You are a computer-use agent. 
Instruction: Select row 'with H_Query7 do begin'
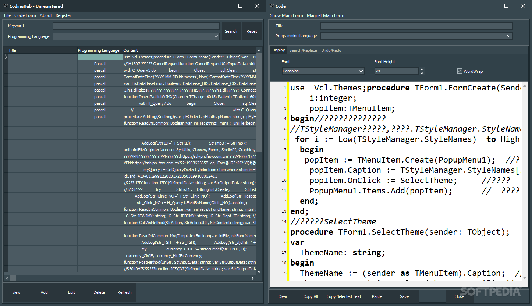click(x=189, y=103)
